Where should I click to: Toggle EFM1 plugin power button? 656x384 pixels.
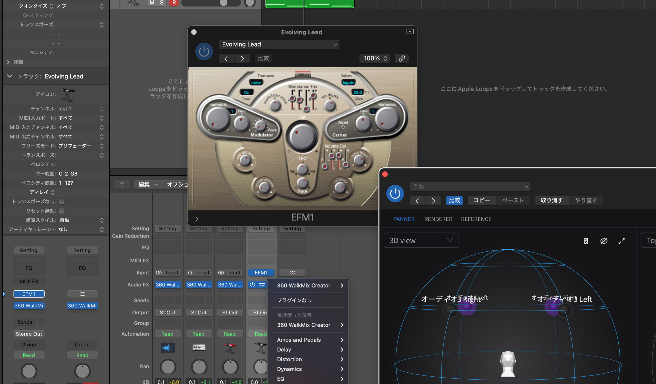[204, 51]
